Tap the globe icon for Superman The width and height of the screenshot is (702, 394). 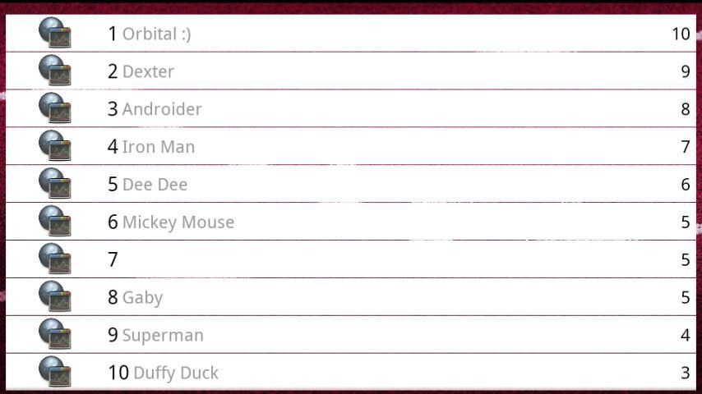[x=55, y=335]
